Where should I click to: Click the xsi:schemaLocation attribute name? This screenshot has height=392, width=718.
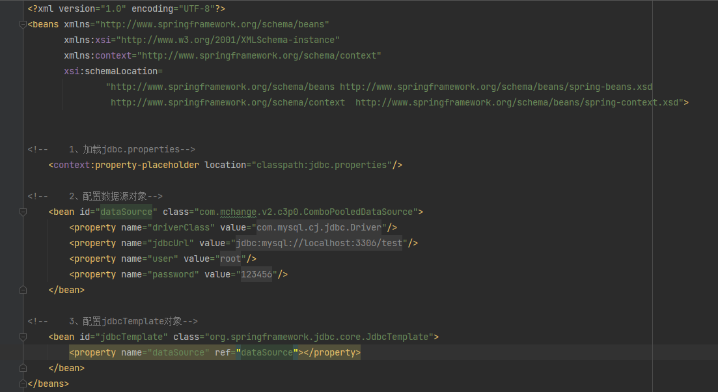[111, 71]
